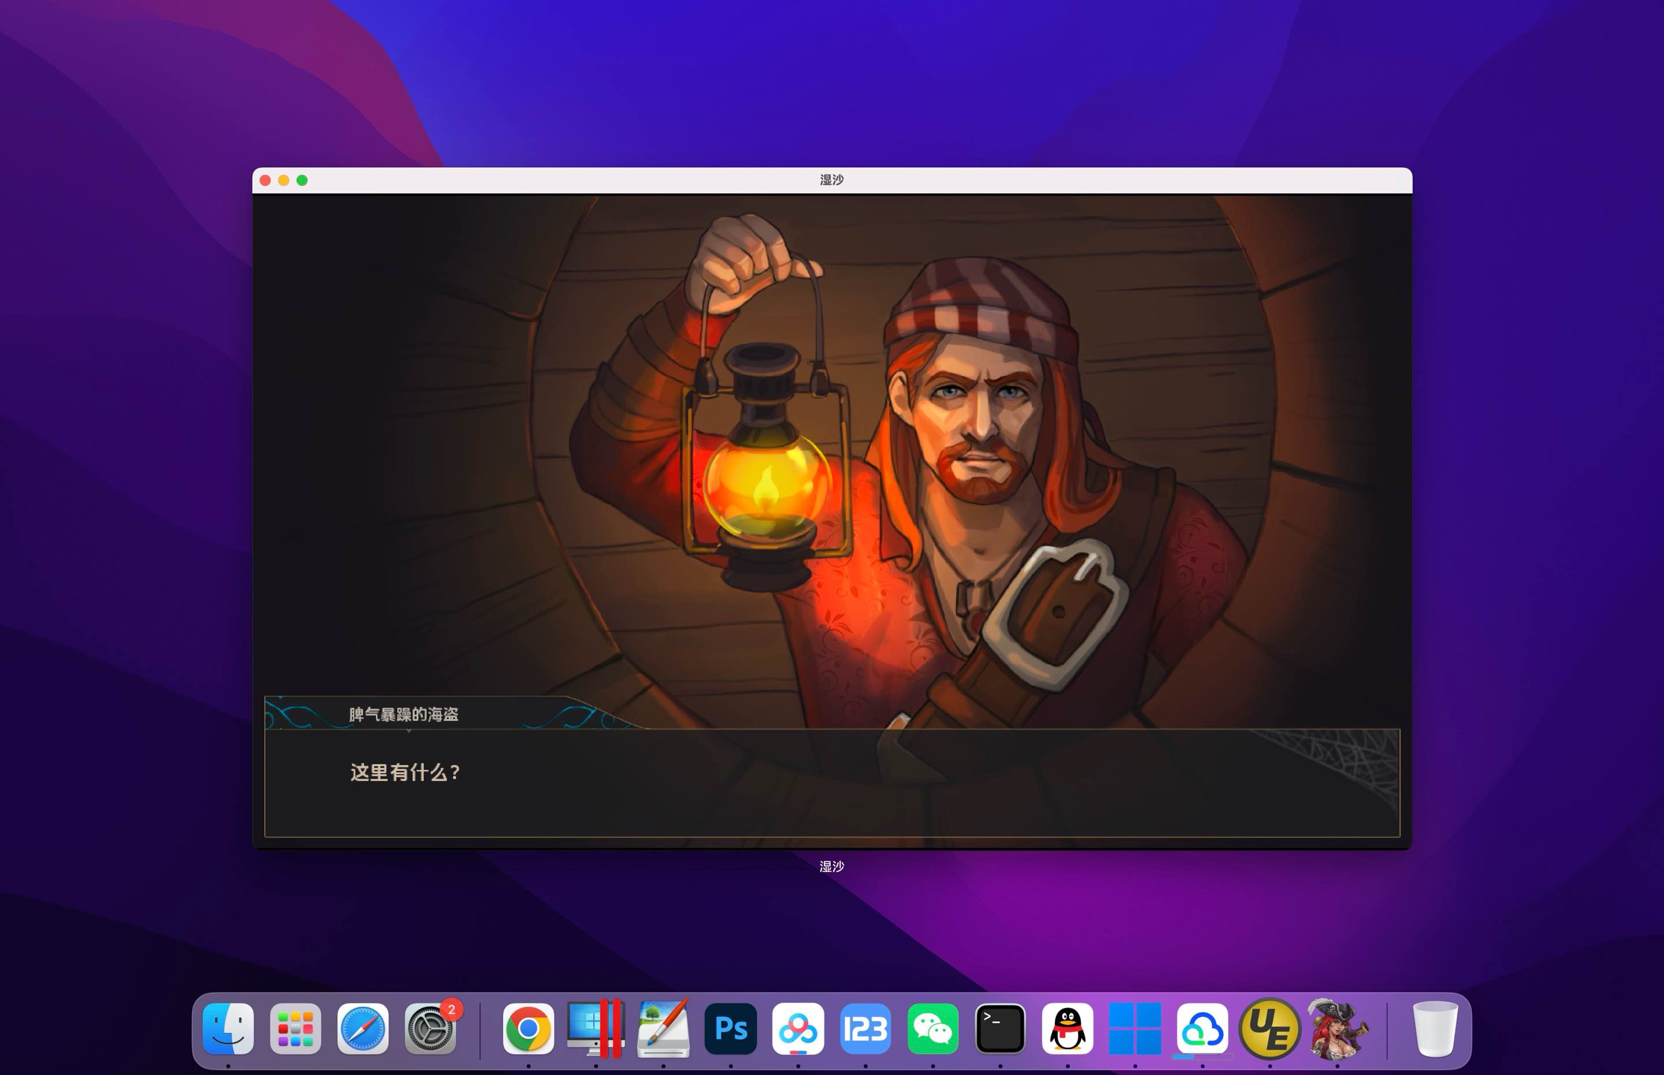
Task: Open Parallels Desktop icon in Dock
Action: click(x=596, y=1028)
